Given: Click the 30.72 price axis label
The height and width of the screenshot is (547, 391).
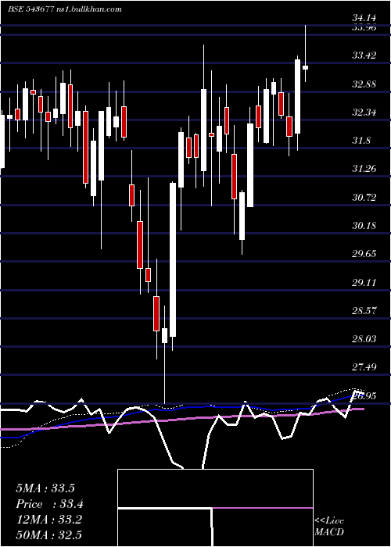Looking at the screenshot, I should pyautogui.click(x=364, y=198).
